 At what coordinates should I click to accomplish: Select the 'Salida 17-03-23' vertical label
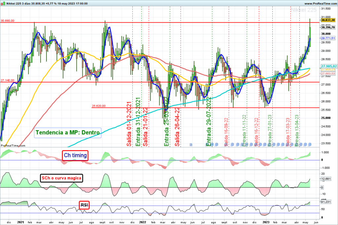(288, 132)
